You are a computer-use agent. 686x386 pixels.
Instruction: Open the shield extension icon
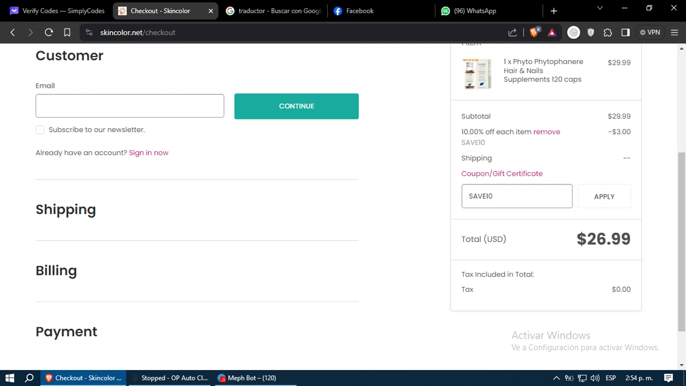click(x=591, y=32)
